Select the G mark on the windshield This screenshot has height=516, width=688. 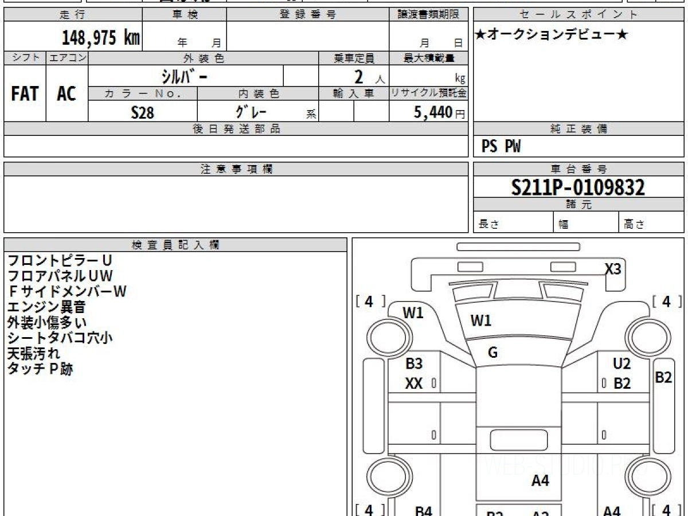pos(492,353)
